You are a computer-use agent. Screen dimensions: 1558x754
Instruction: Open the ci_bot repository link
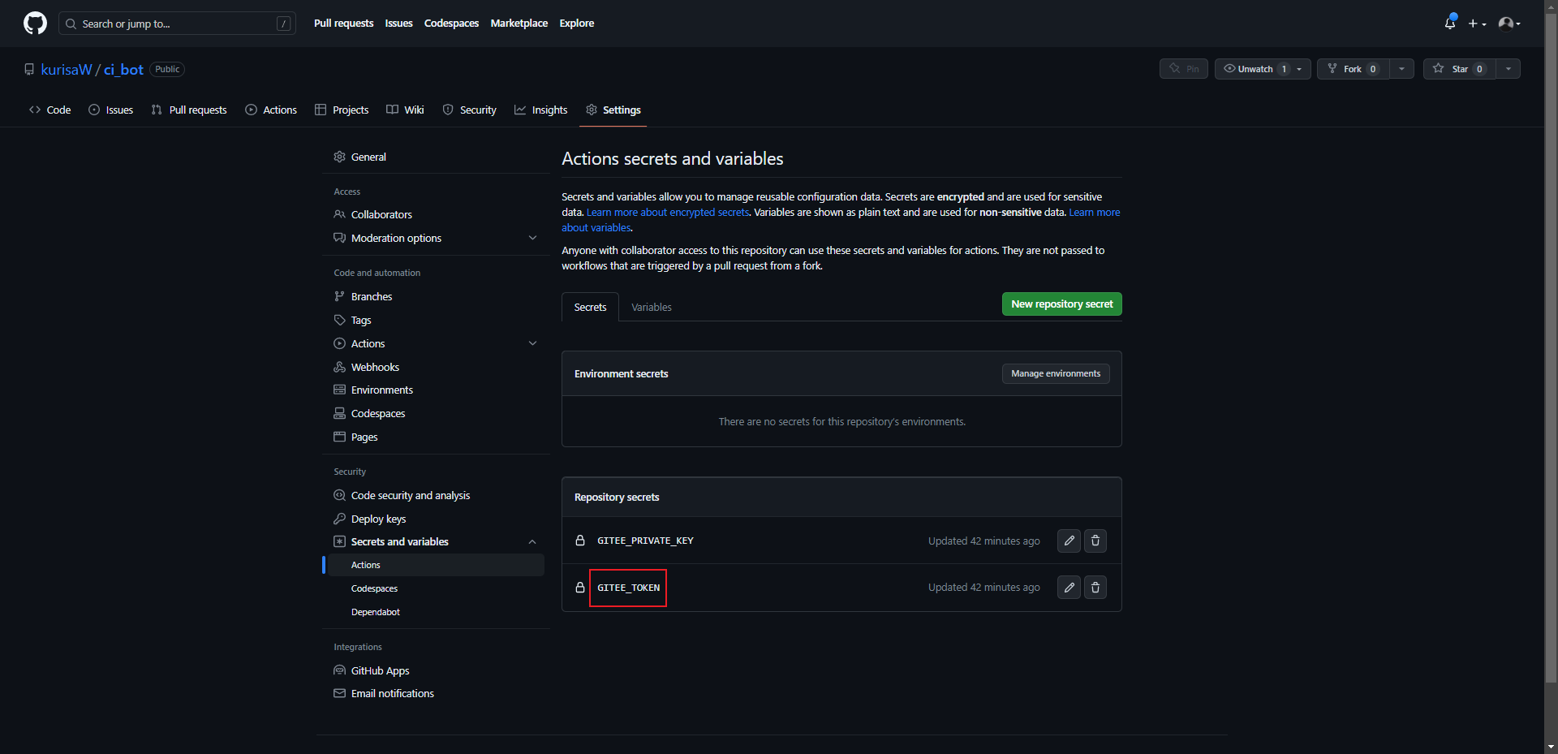[123, 70]
